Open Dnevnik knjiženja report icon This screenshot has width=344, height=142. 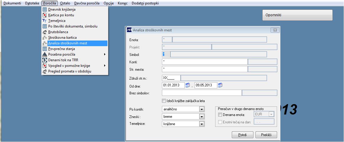click(45, 9)
